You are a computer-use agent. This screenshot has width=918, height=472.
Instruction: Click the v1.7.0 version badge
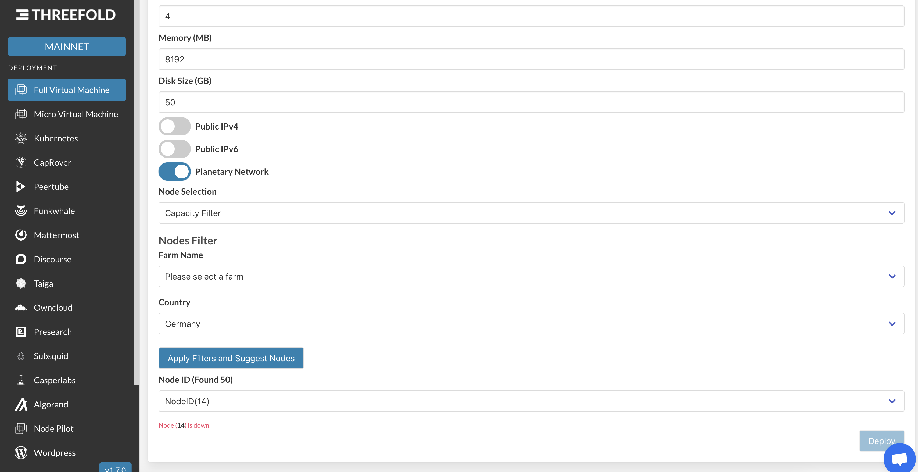pos(116,468)
